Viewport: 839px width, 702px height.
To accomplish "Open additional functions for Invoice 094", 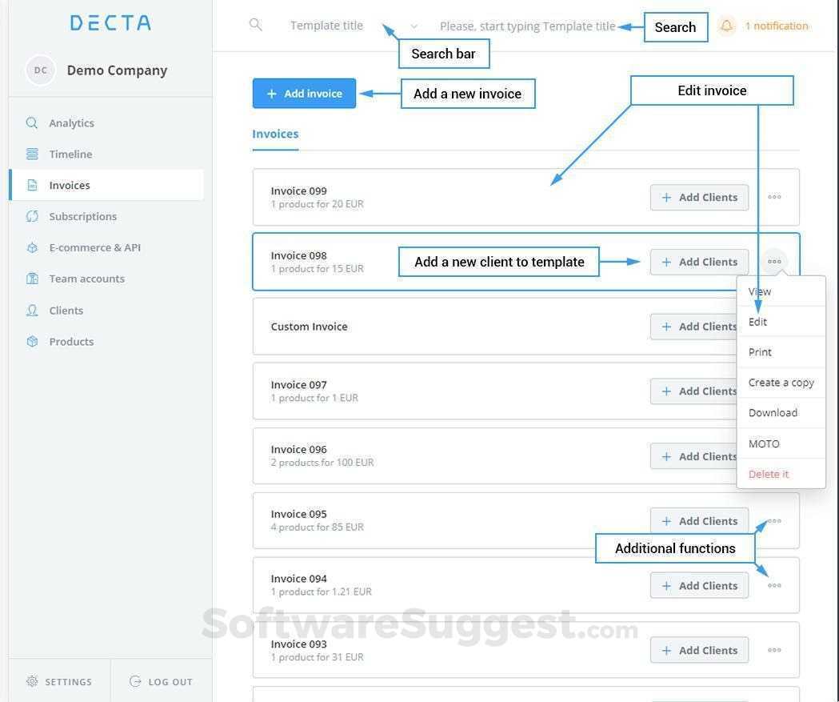I will (x=773, y=585).
